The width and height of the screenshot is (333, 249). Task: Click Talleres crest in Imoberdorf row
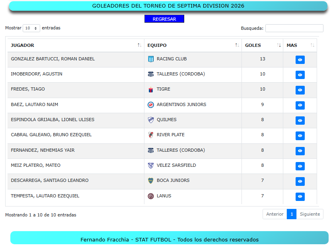151,74
